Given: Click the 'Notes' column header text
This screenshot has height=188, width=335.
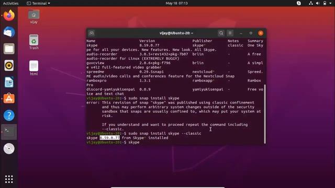Looking at the screenshot, I should 233,41.
